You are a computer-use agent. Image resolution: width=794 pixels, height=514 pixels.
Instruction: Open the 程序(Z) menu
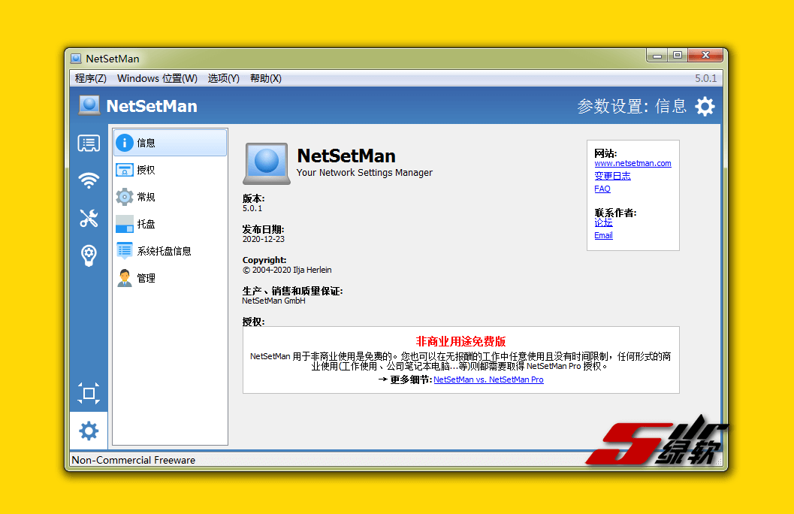pyautogui.click(x=91, y=78)
